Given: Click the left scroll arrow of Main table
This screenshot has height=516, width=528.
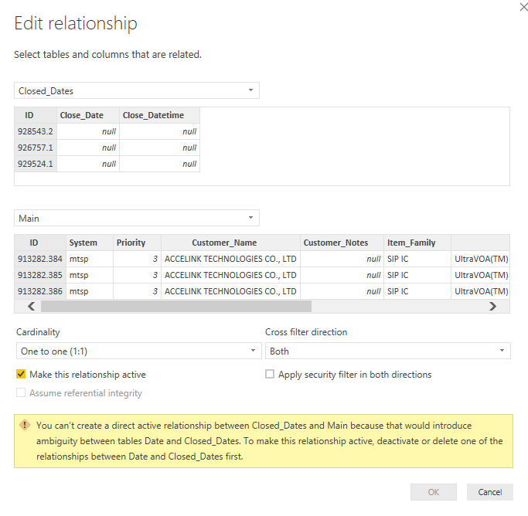Looking at the screenshot, I should tap(32, 306).
